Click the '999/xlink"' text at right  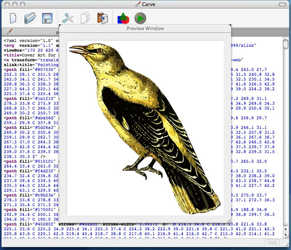[x=243, y=45]
